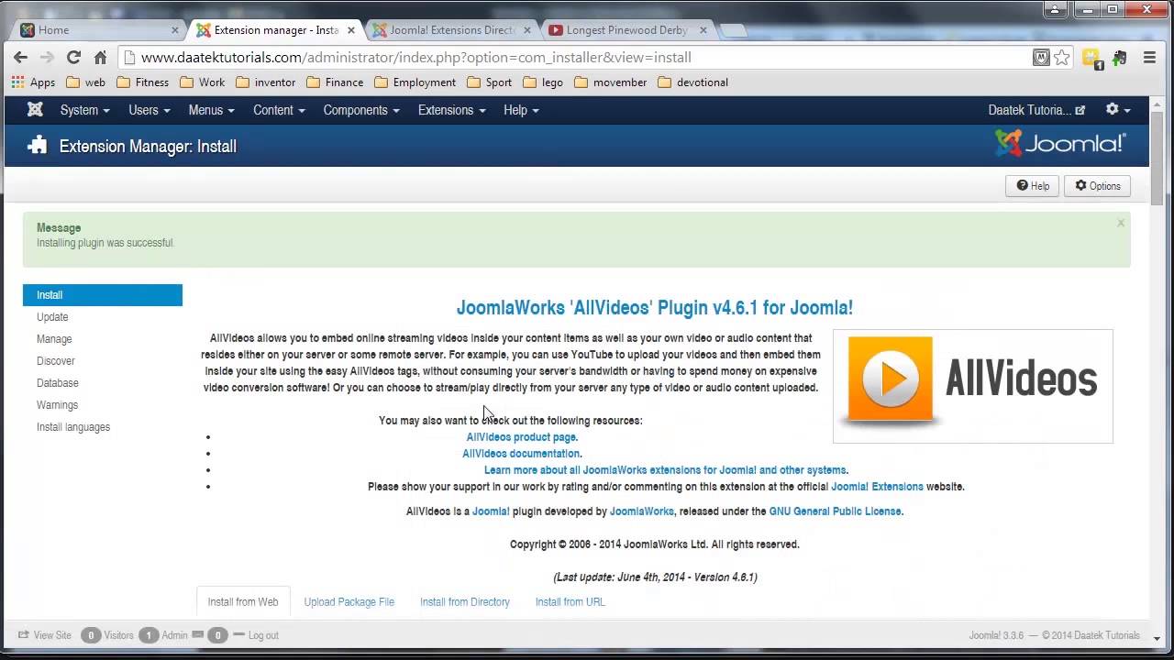Switch to Upload Package File tab
This screenshot has height=660, width=1174.
[x=349, y=602]
